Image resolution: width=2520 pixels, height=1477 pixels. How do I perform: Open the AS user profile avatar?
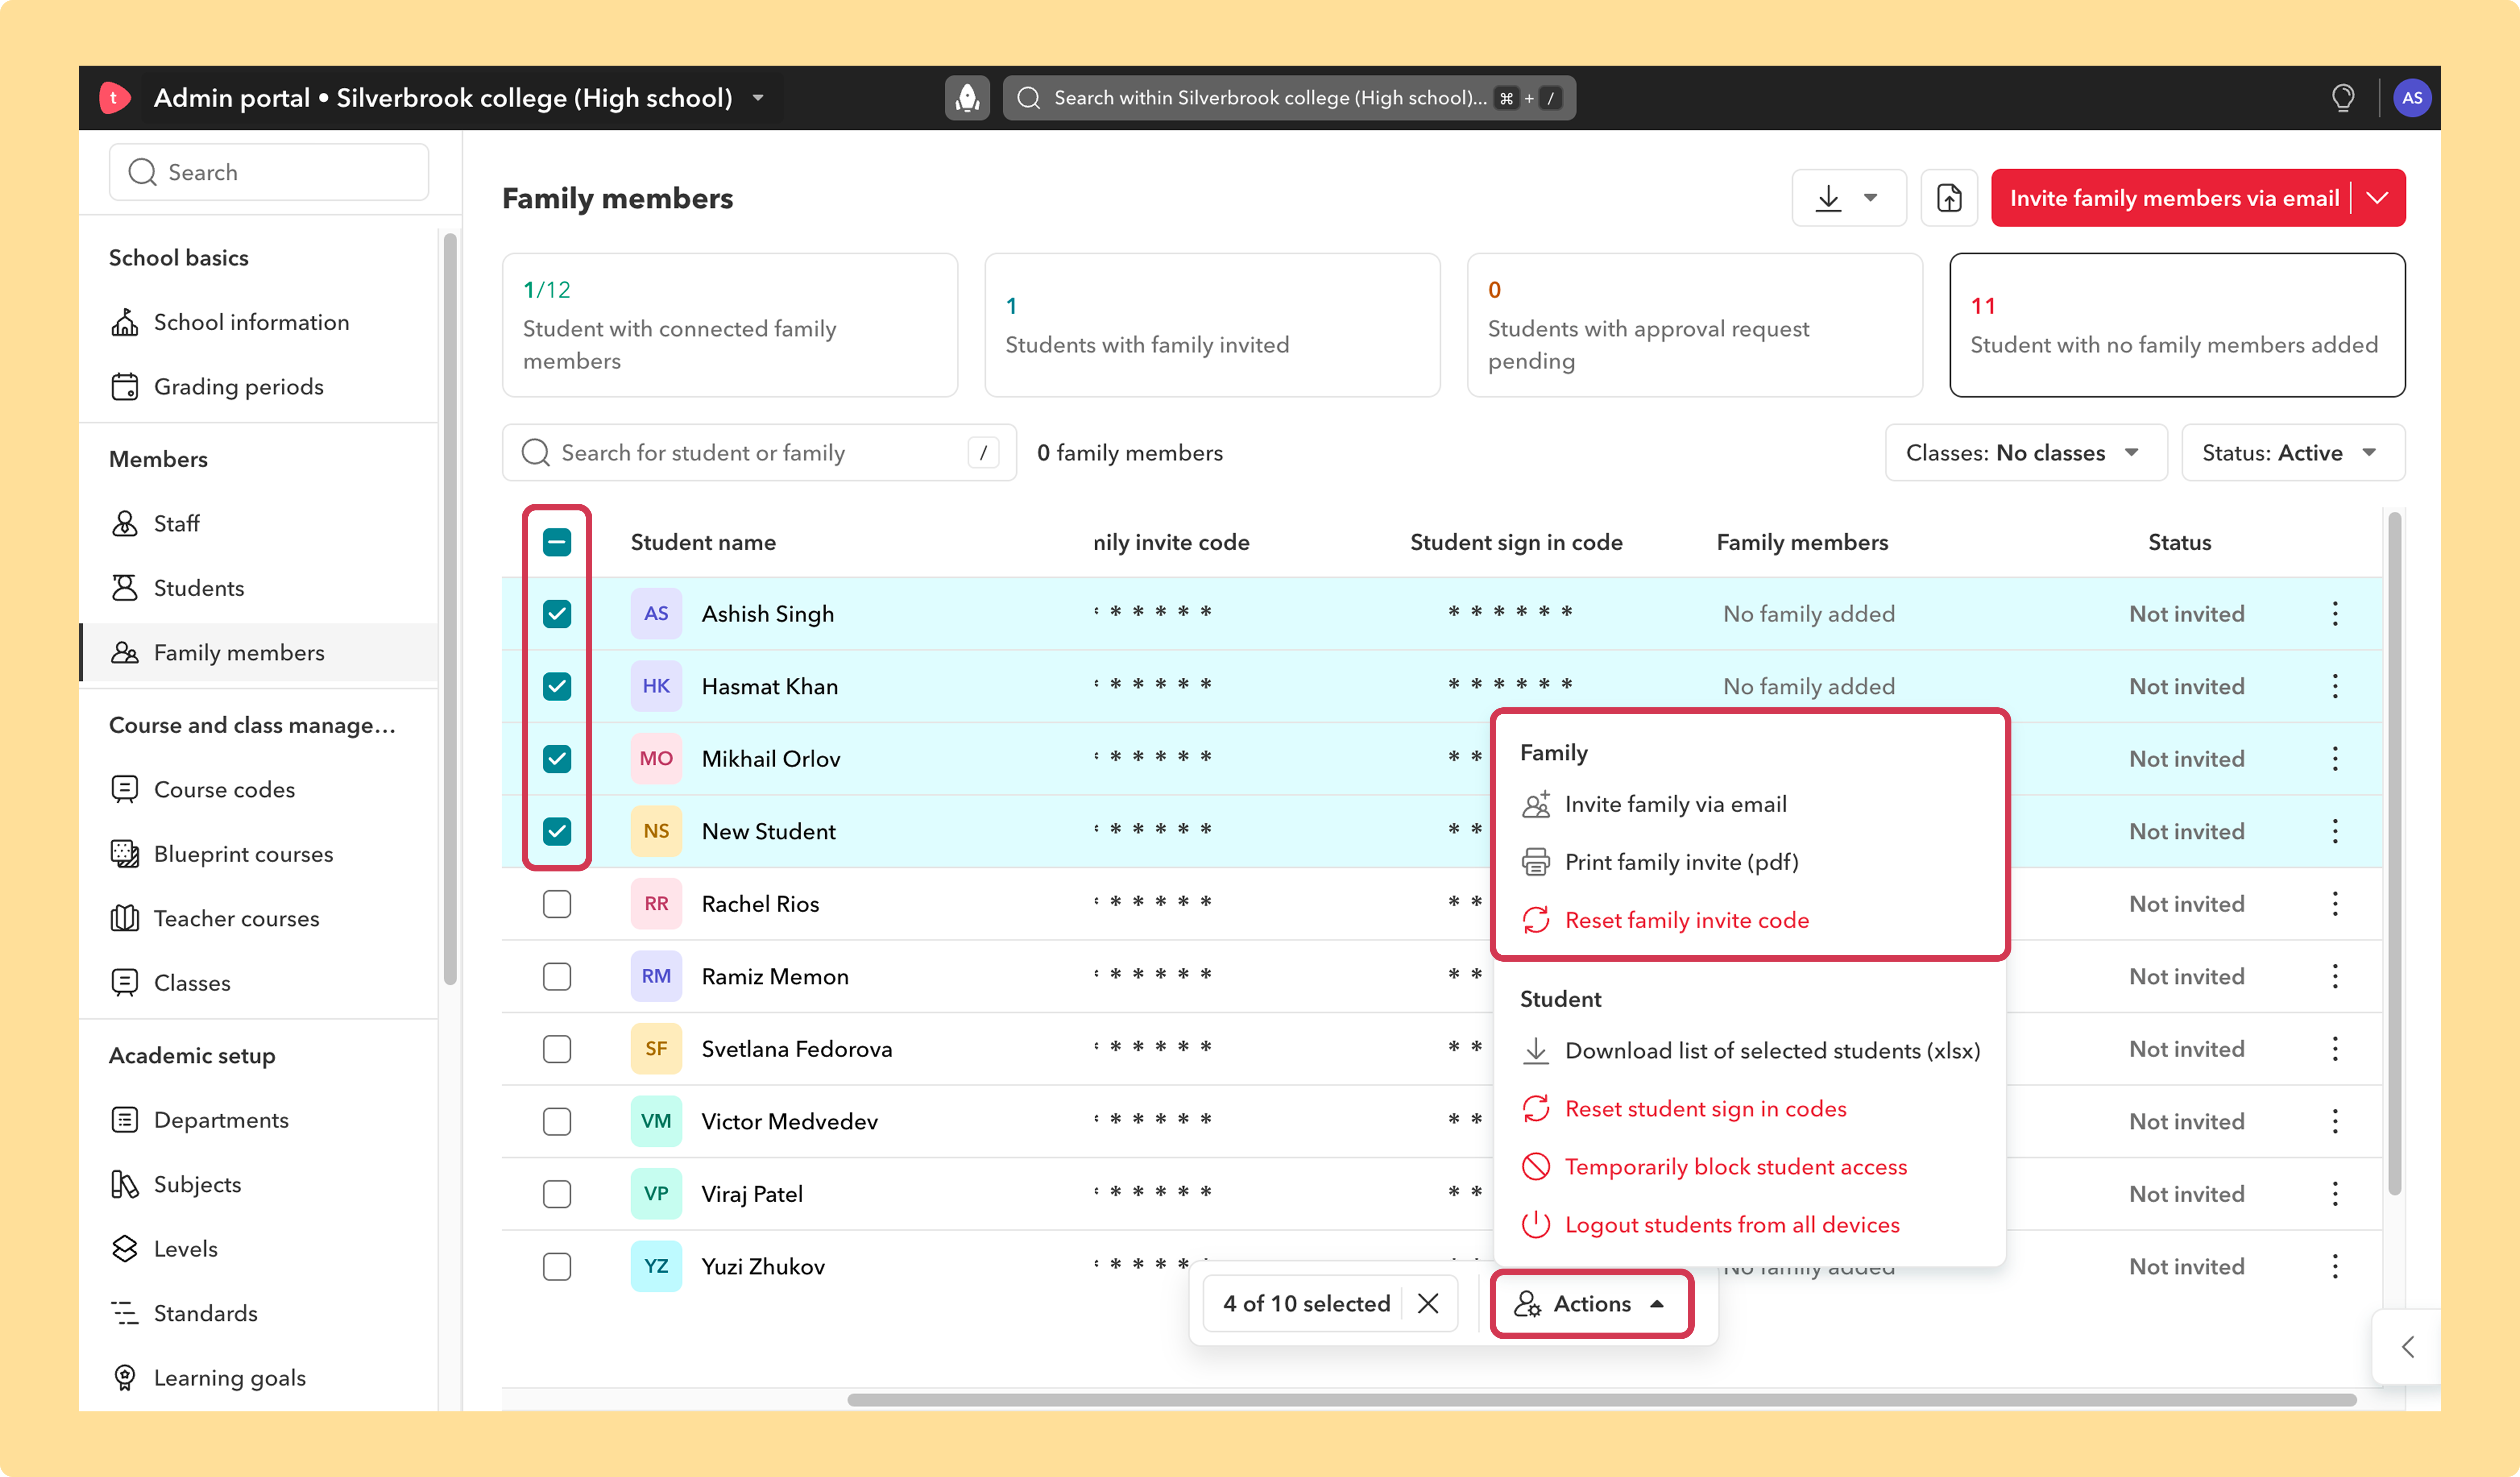(x=2412, y=98)
